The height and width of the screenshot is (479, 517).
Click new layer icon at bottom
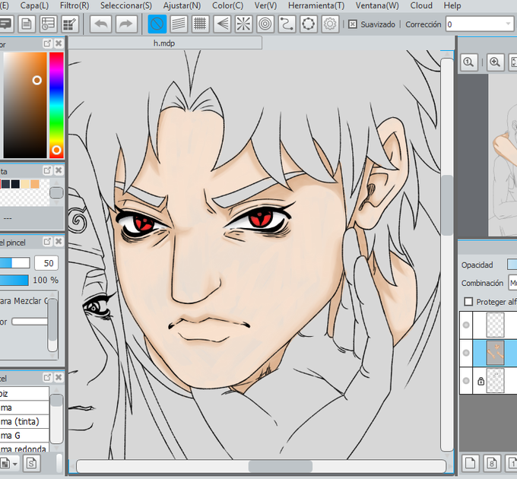(x=470, y=464)
